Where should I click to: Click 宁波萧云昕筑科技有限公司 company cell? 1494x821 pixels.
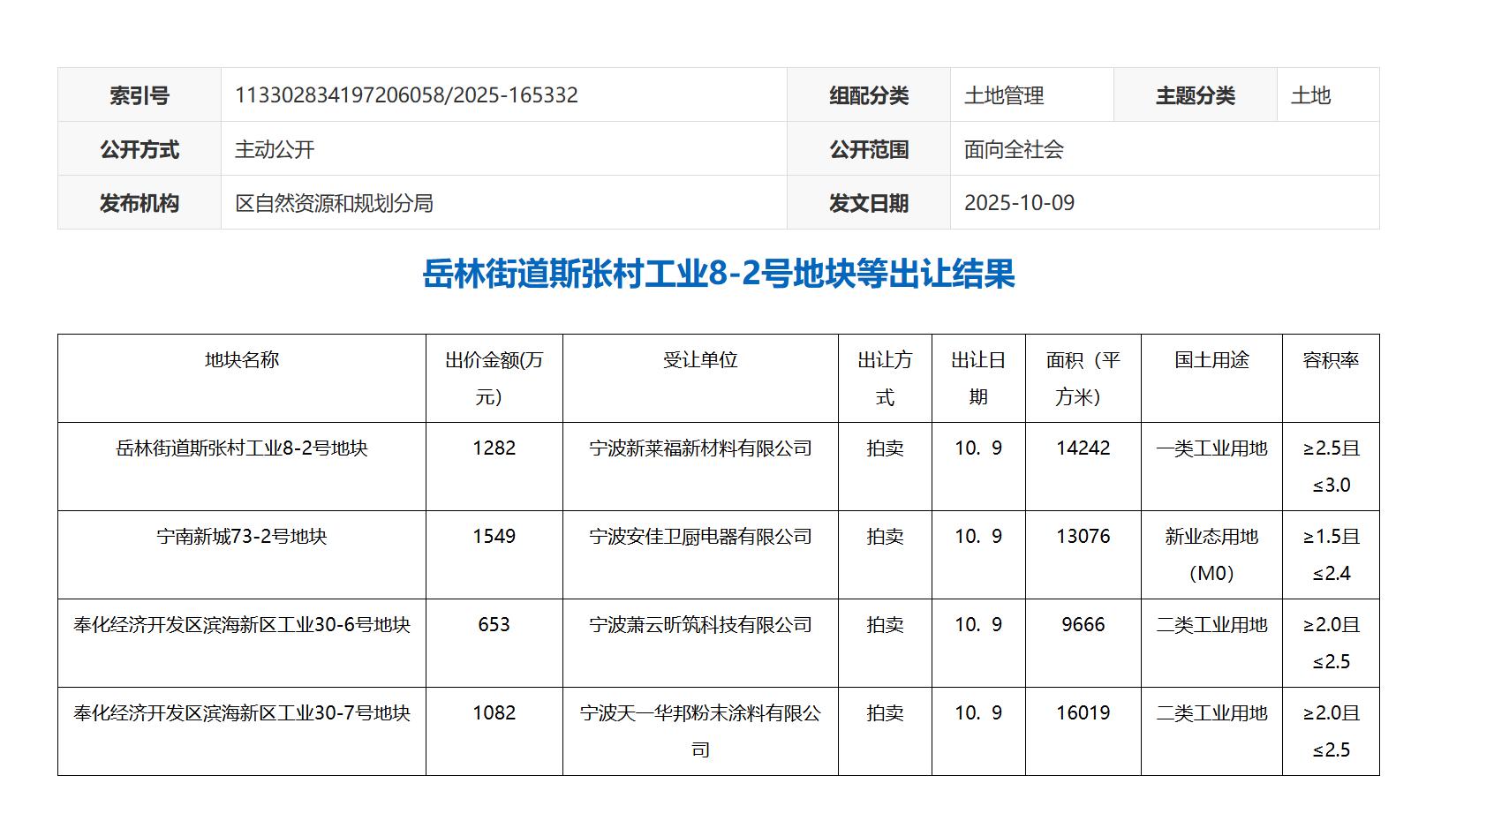700,625
